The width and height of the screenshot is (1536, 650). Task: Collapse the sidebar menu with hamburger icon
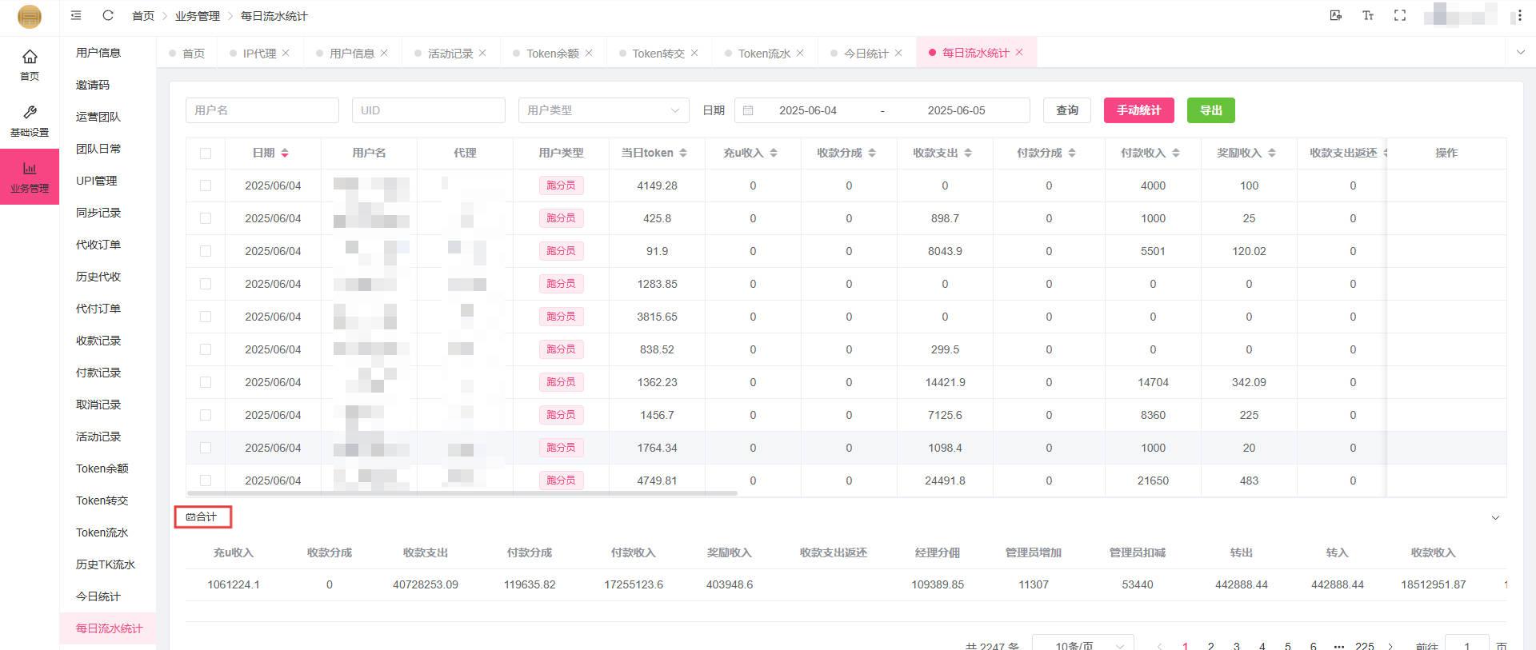(76, 15)
